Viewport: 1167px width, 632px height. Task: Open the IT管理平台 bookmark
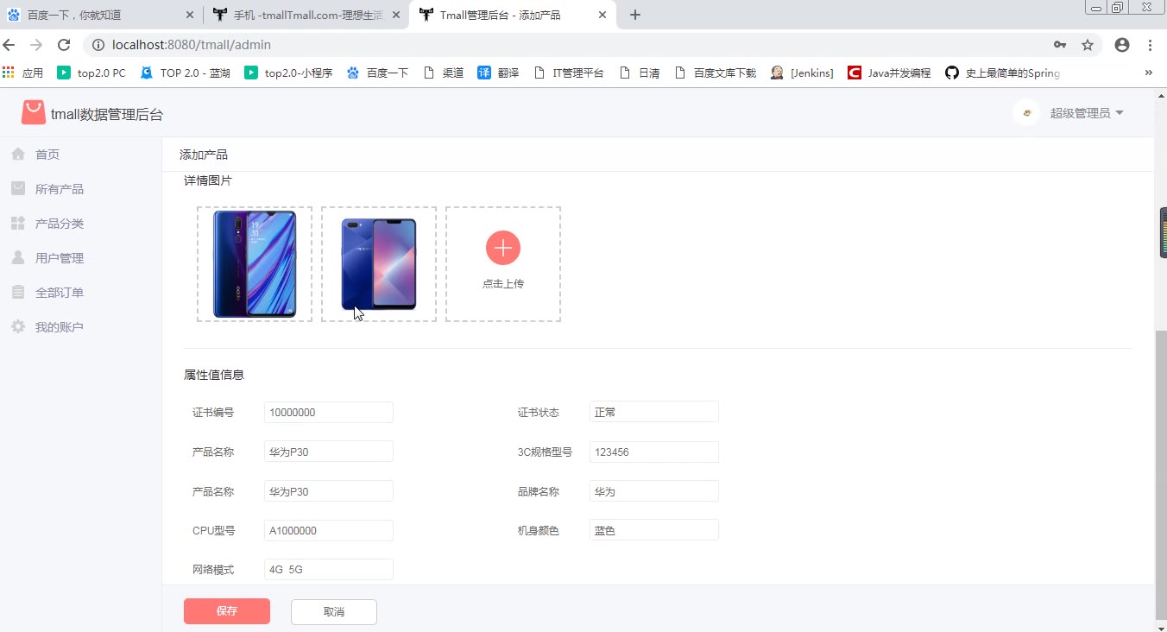pos(569,73)
